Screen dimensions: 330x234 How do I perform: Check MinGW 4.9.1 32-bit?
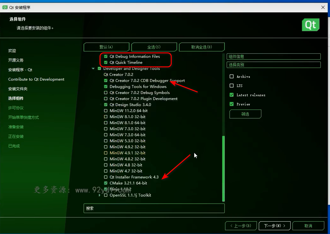[x=106, y=153]
